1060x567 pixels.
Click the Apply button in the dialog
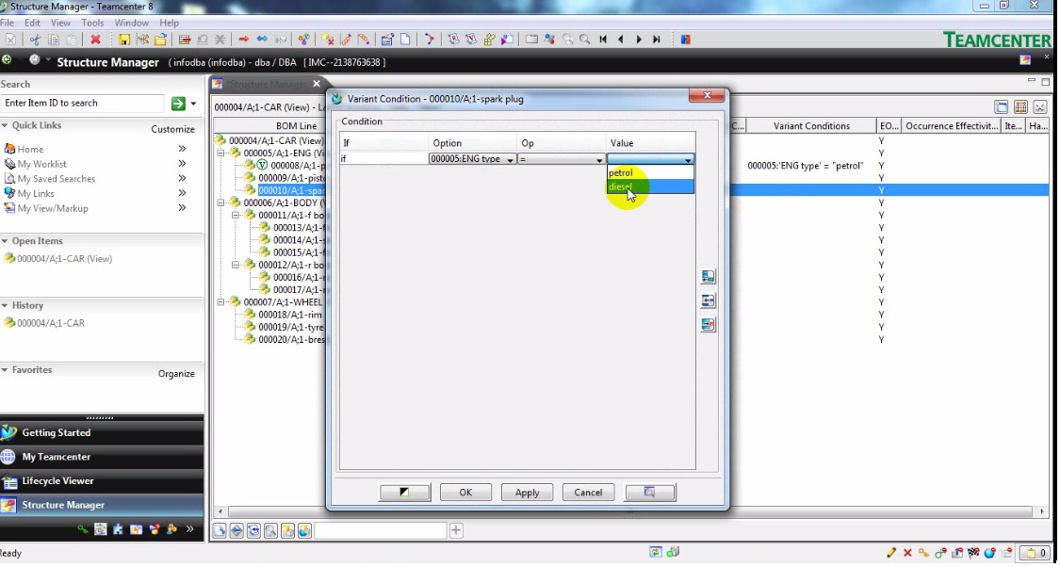click(527, 492)
